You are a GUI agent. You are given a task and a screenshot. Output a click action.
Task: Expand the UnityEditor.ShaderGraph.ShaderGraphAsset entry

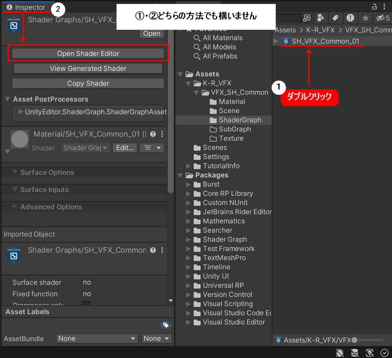pos(21,112)
